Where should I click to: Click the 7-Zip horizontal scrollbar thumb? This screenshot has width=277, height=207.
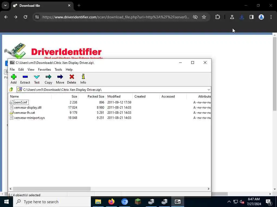click(52, 189)
